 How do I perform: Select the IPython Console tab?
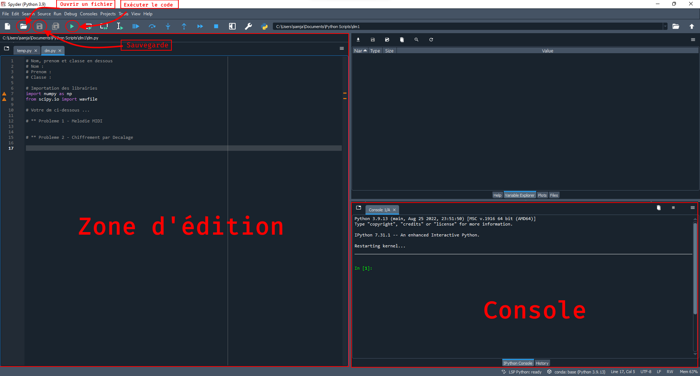(x=518, y=363)
